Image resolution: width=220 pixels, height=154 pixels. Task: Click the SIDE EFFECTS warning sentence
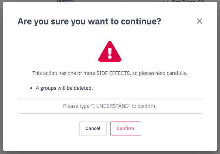(110, 73)
